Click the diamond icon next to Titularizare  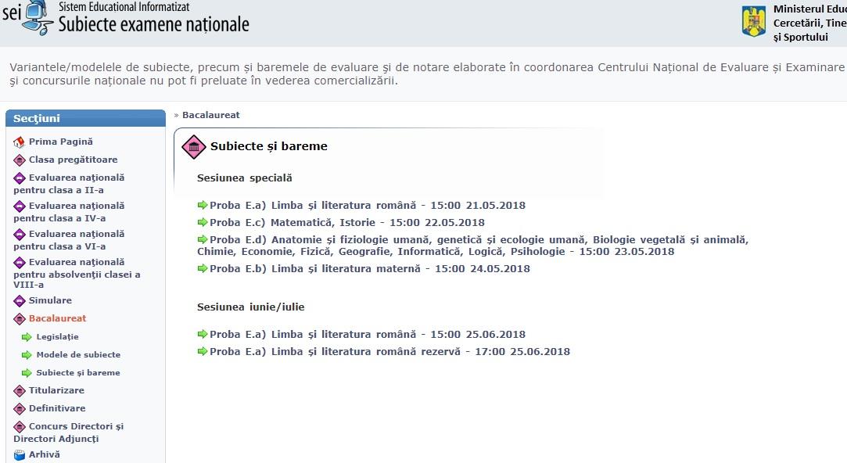point(20,391)
